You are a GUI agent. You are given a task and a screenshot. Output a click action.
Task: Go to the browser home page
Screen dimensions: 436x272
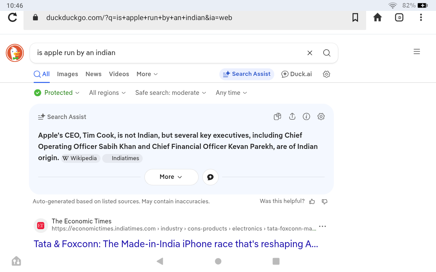click(x=377, y=17)
